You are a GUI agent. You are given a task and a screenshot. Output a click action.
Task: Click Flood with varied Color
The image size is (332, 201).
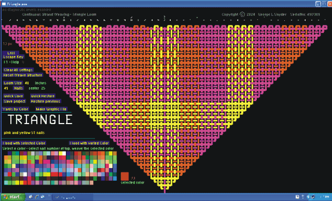[x=89, y=143]
